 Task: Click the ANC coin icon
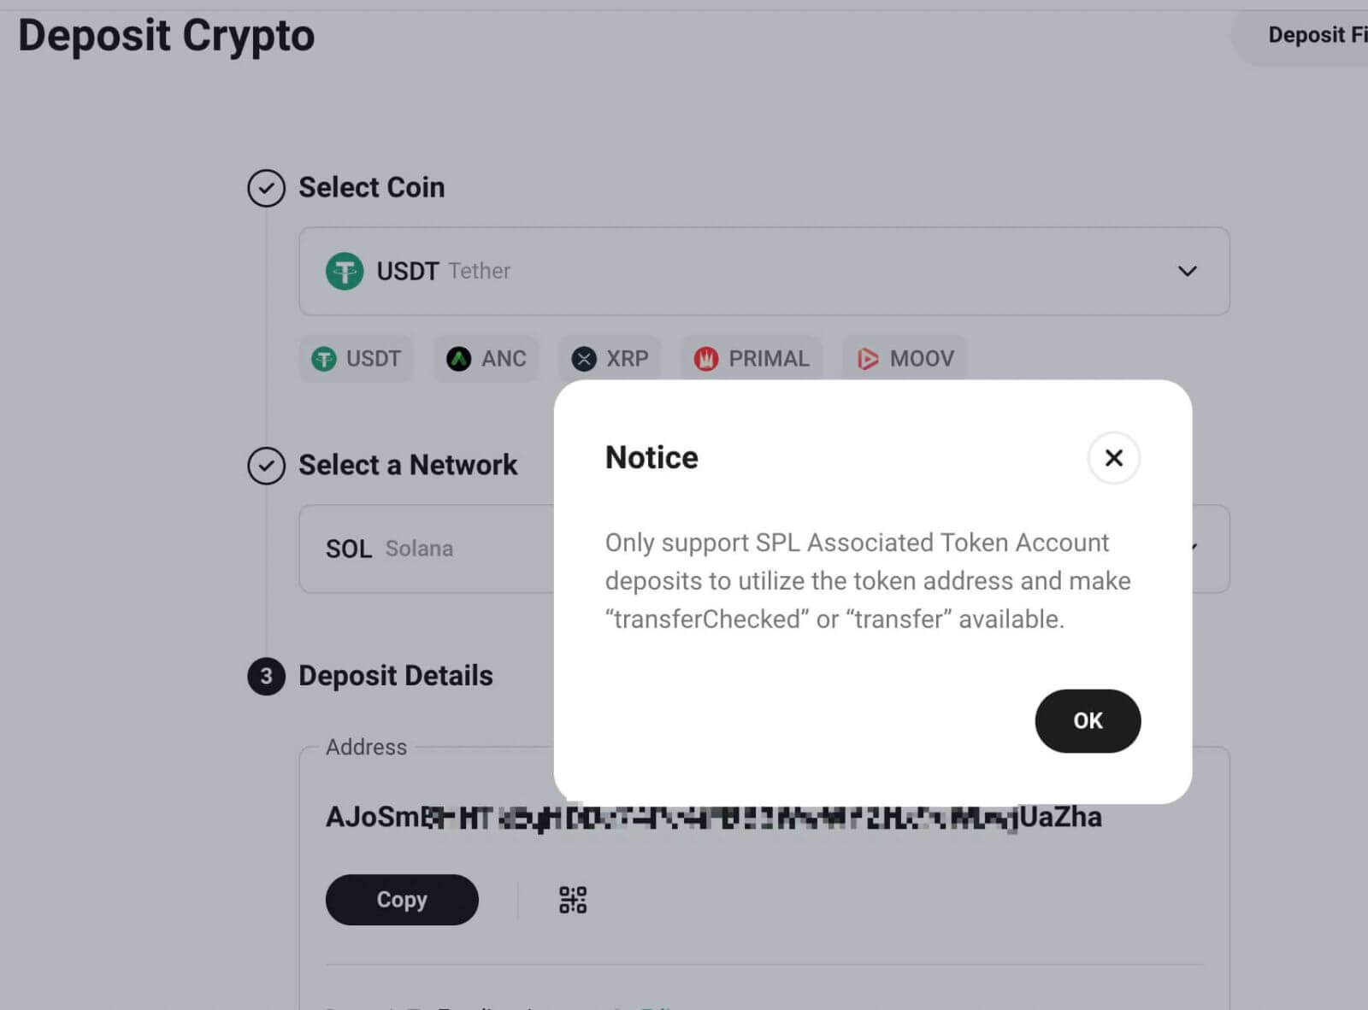point(458,359)
